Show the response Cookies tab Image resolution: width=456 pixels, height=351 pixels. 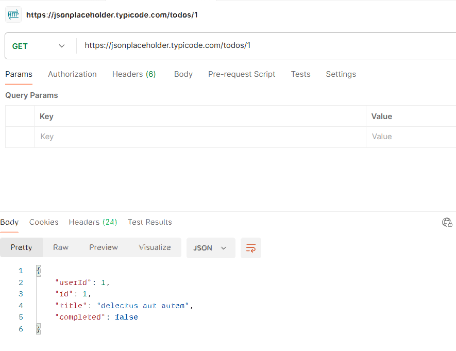pos(44,222)
